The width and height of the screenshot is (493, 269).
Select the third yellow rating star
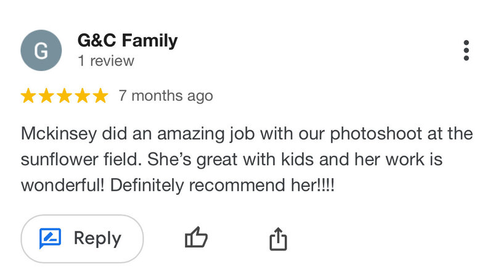coord(65,96)
